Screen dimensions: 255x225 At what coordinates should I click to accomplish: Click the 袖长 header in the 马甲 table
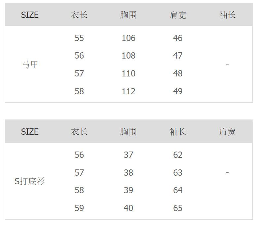pyautogui.click(x=227, y=15)
